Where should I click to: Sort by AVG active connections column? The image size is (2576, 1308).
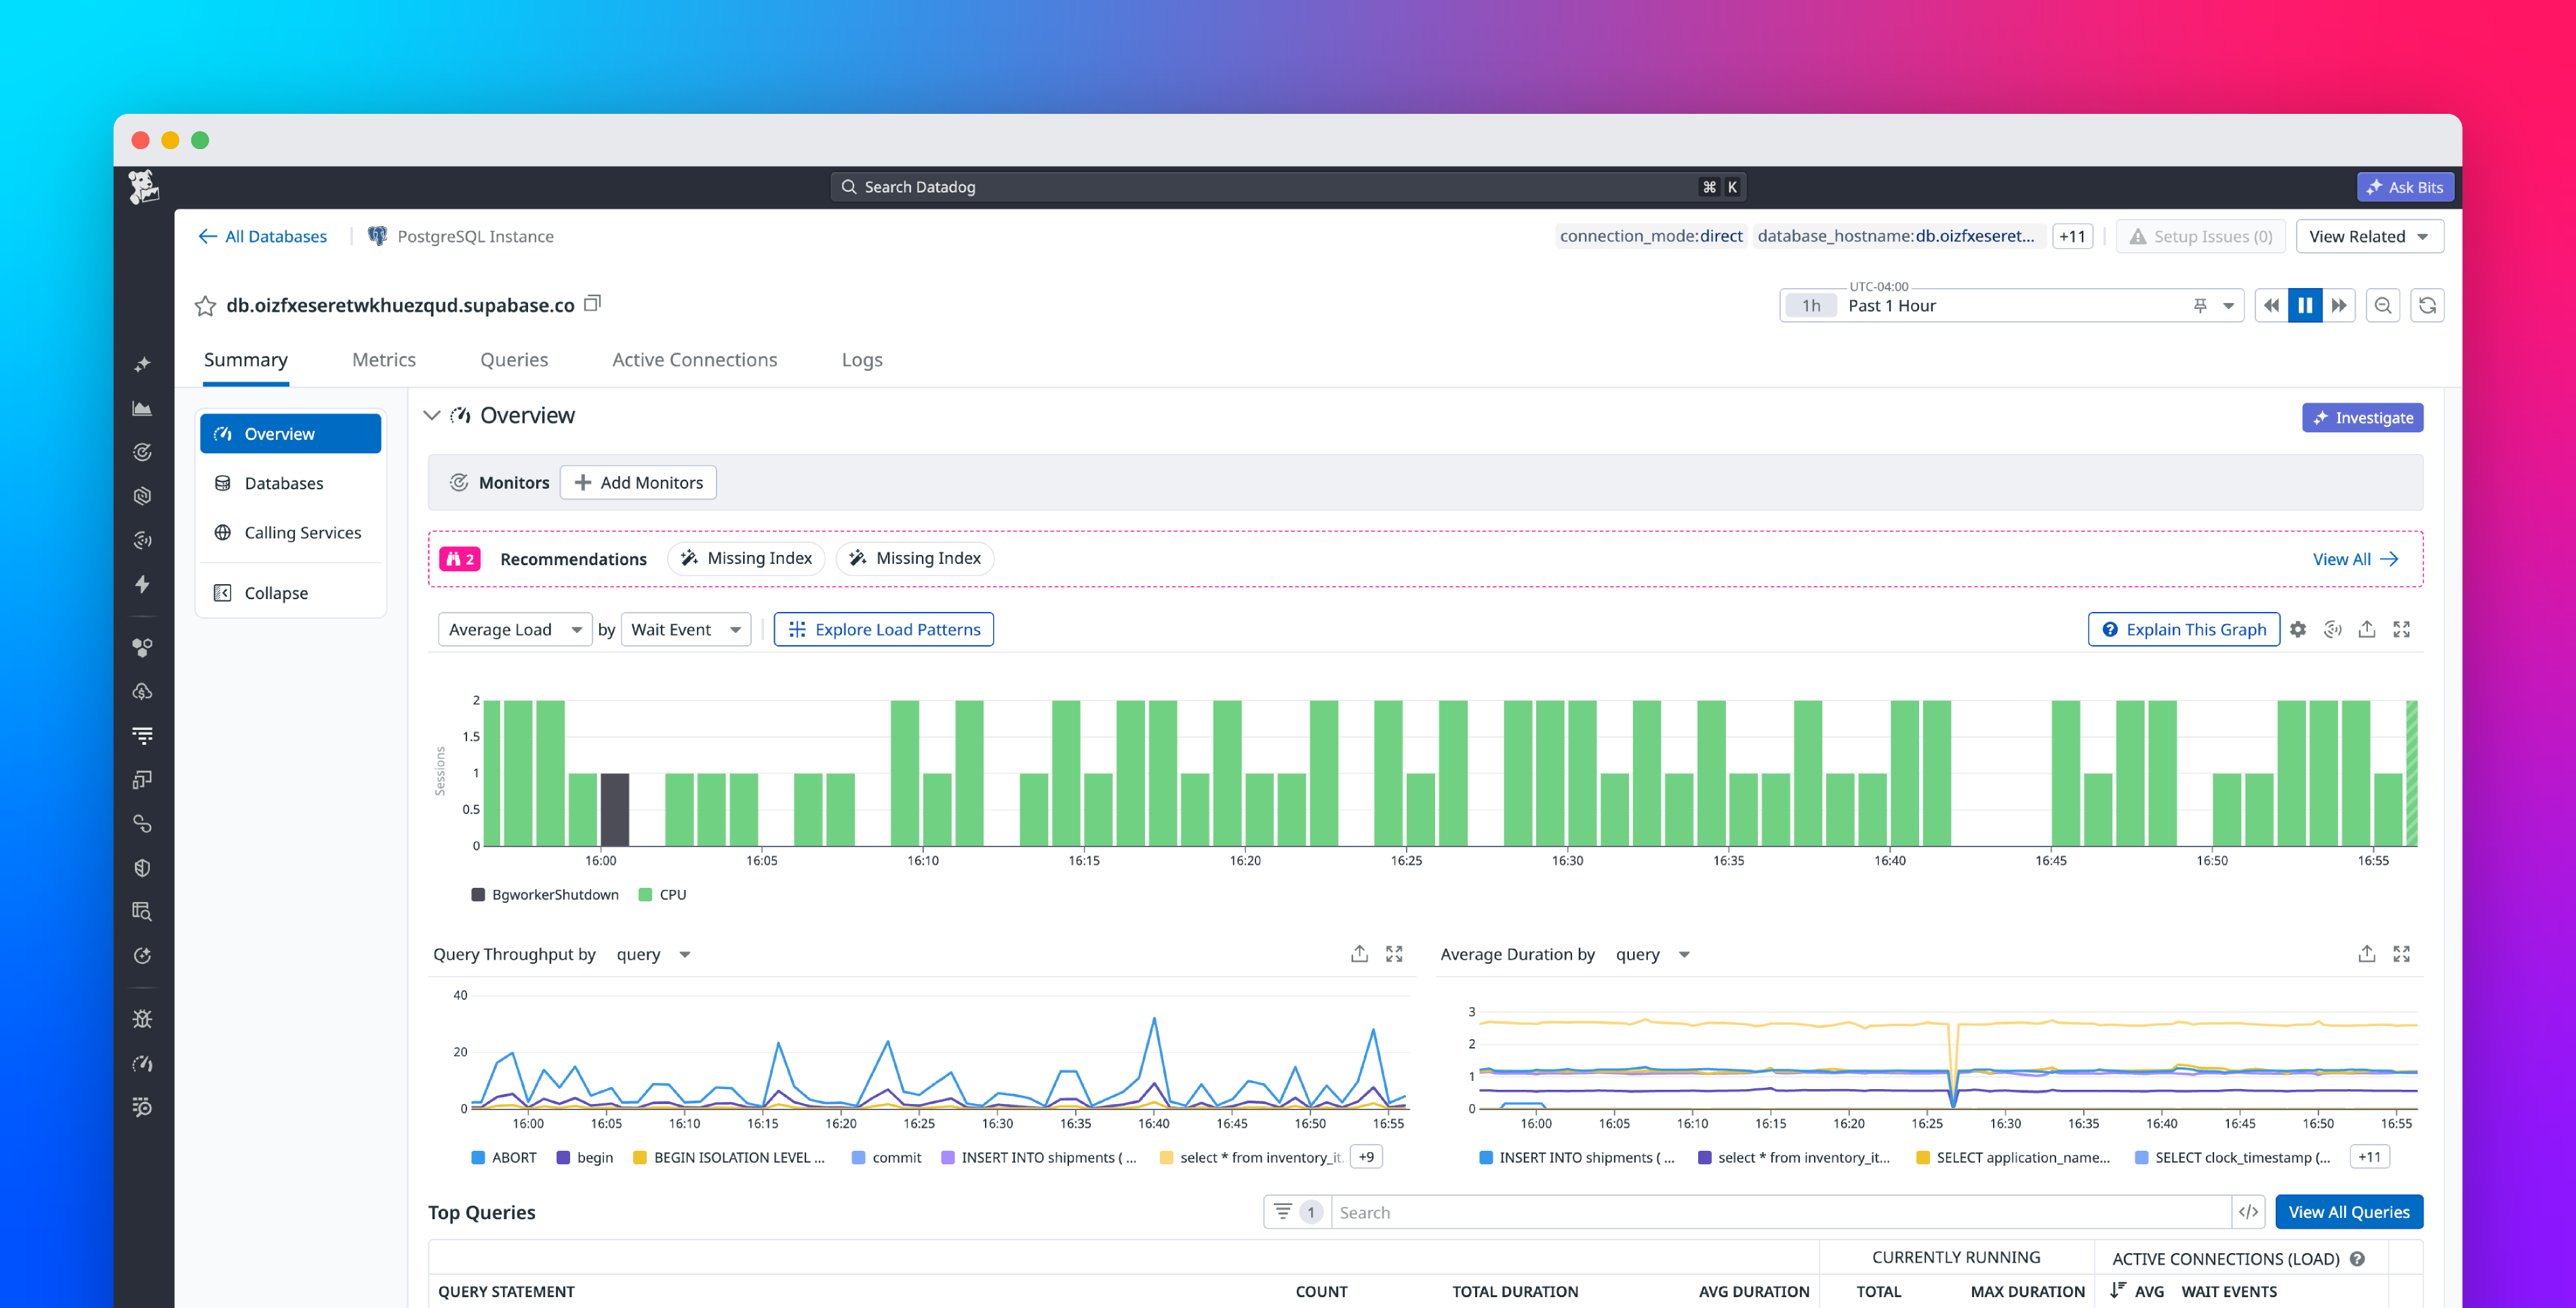pos(2138,1292)
